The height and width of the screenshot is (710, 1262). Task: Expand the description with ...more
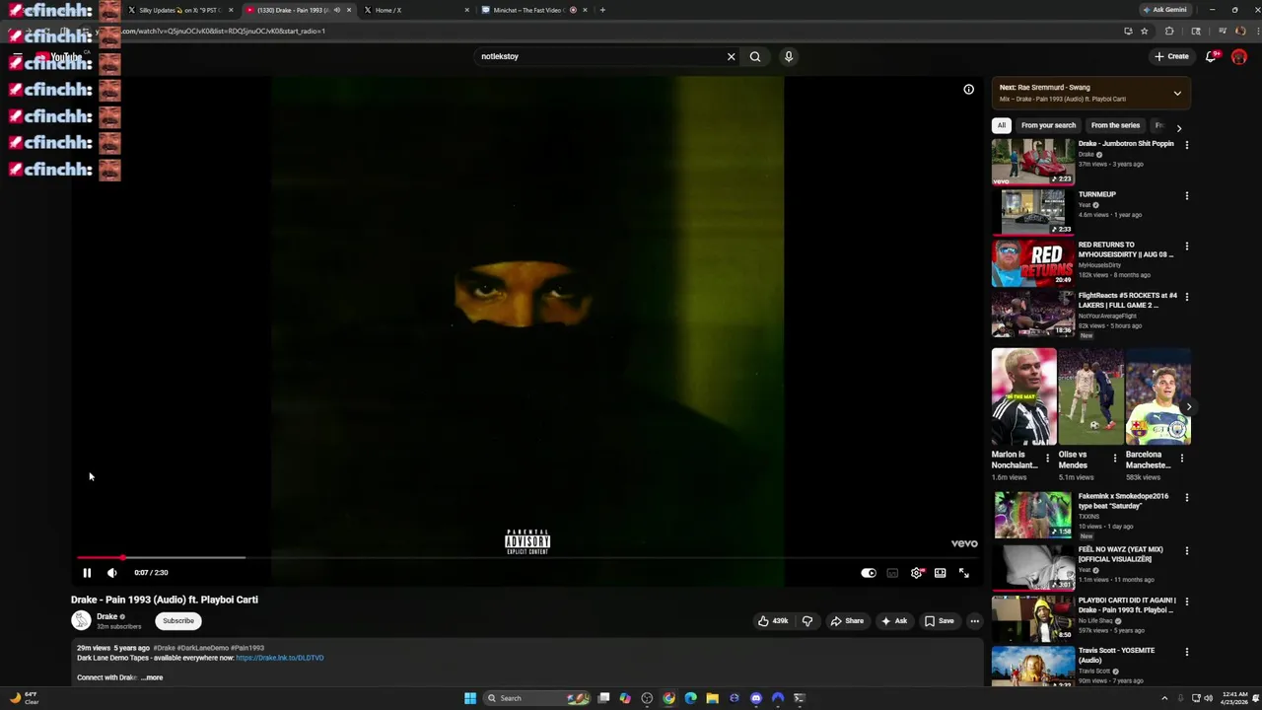152,677
